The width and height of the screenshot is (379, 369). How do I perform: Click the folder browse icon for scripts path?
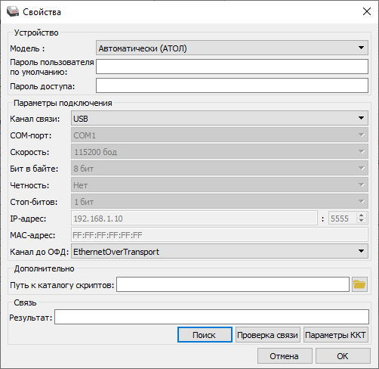pos(359,284)
